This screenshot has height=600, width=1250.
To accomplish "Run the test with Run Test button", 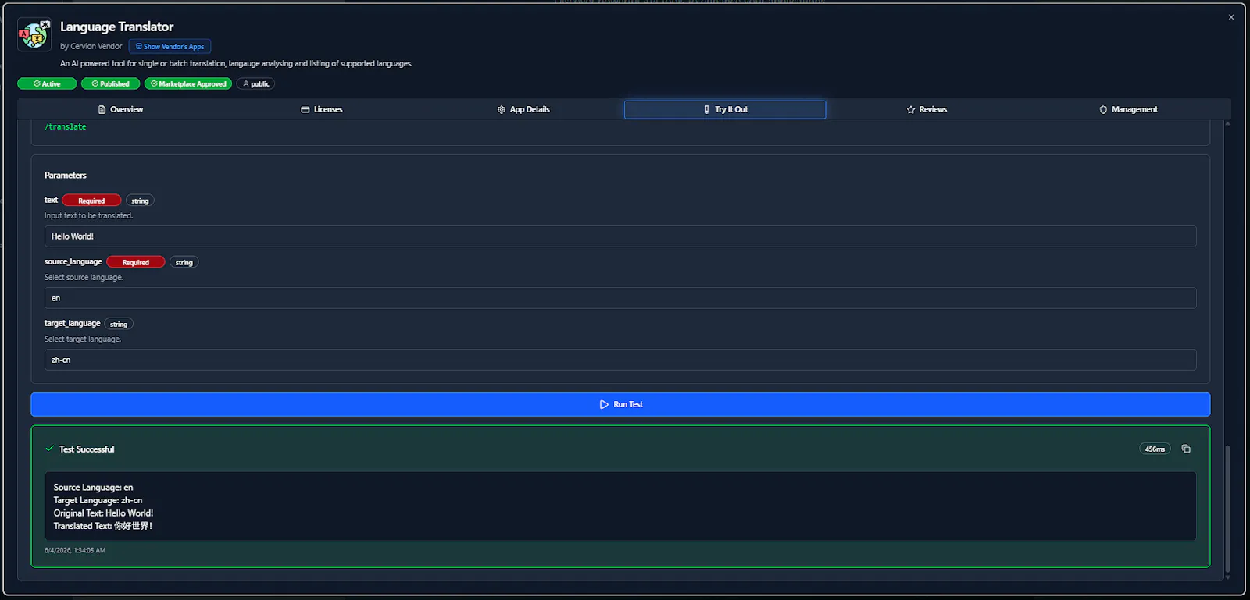I will point(620,404).
